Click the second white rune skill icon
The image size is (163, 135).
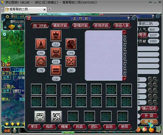56,116
